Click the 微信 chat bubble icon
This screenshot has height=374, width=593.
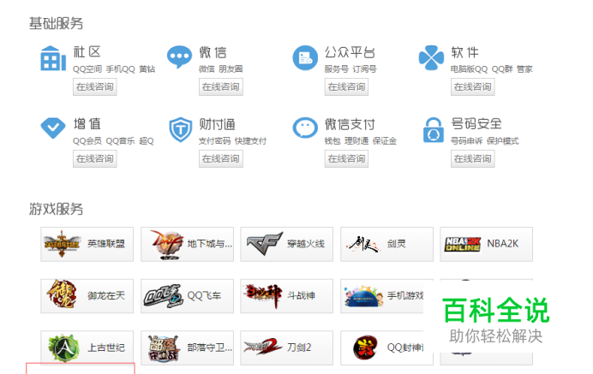[x=179, y=57]
